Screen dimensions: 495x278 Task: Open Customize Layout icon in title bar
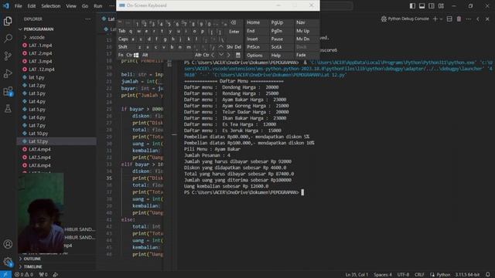click(441, 6)
